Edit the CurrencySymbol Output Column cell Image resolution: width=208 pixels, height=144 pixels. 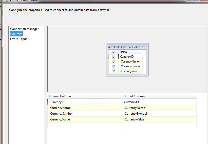pyautogui.click(x=159, y=114)
